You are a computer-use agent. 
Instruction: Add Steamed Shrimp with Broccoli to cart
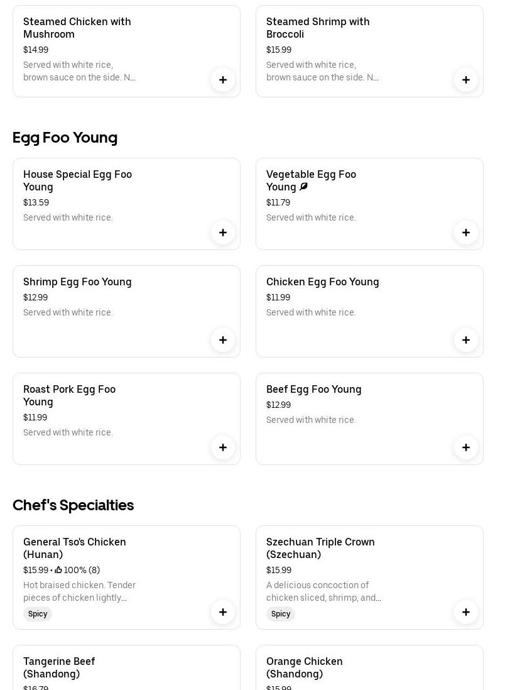(466, 80)
